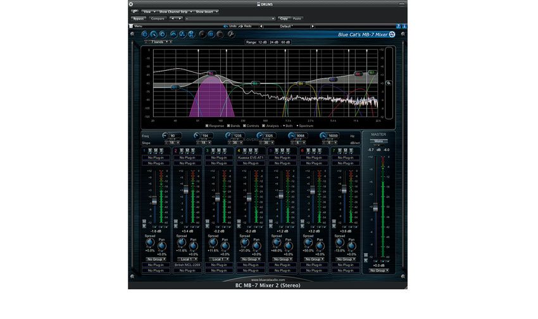Open the host preset dropdown field
The width and height of the screenshot is (538, 319).
pyautogui.click(x=230, y=18)
